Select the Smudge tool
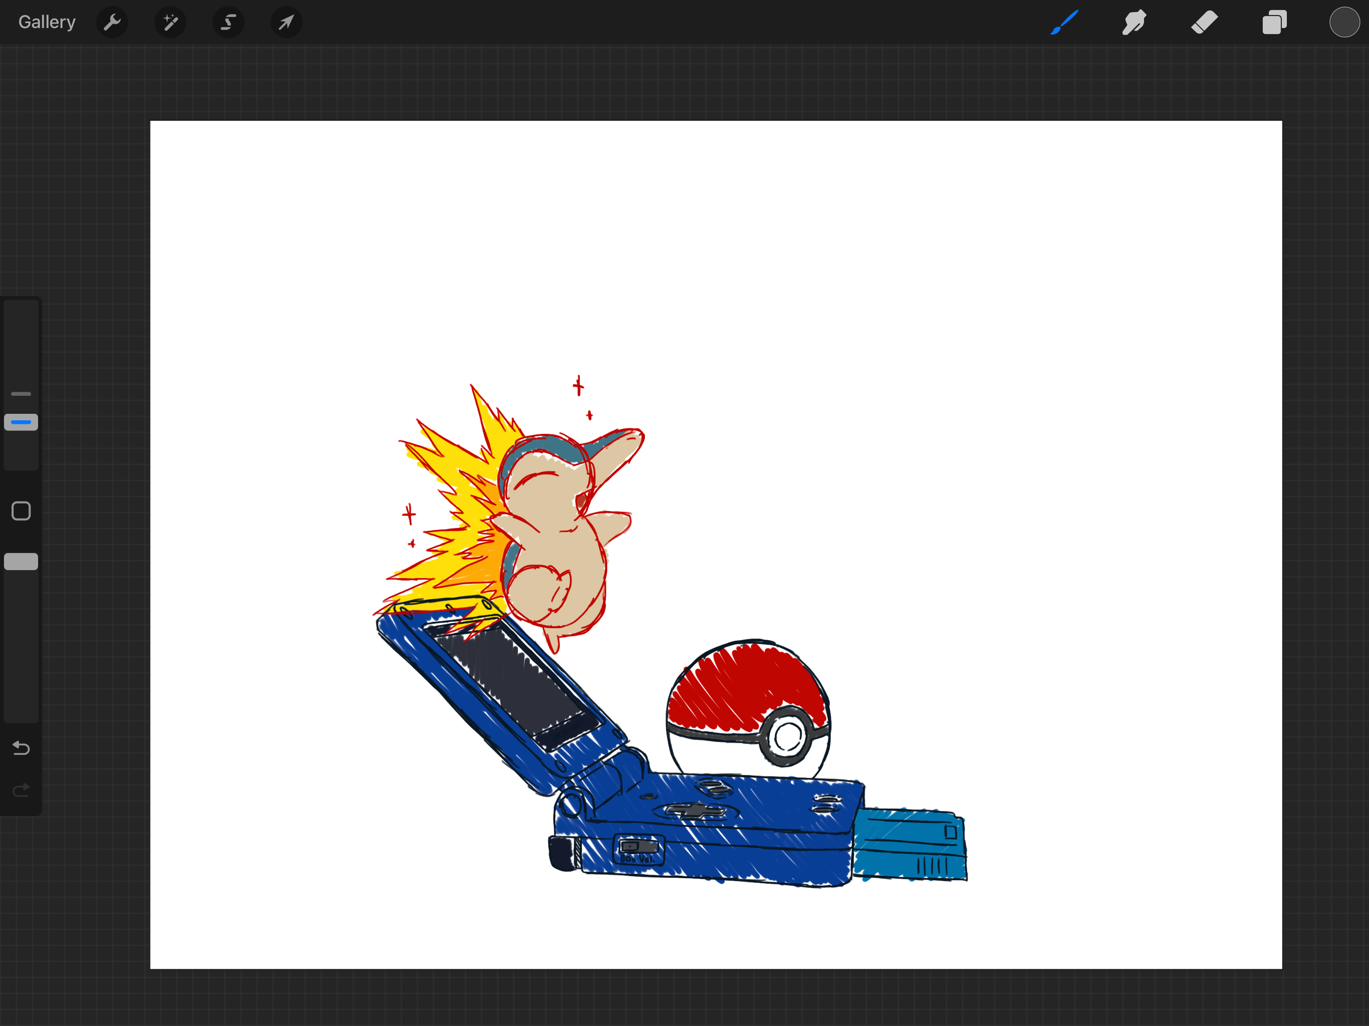The height and width of the screenshot is (1026, 1369). [1134, 22]
